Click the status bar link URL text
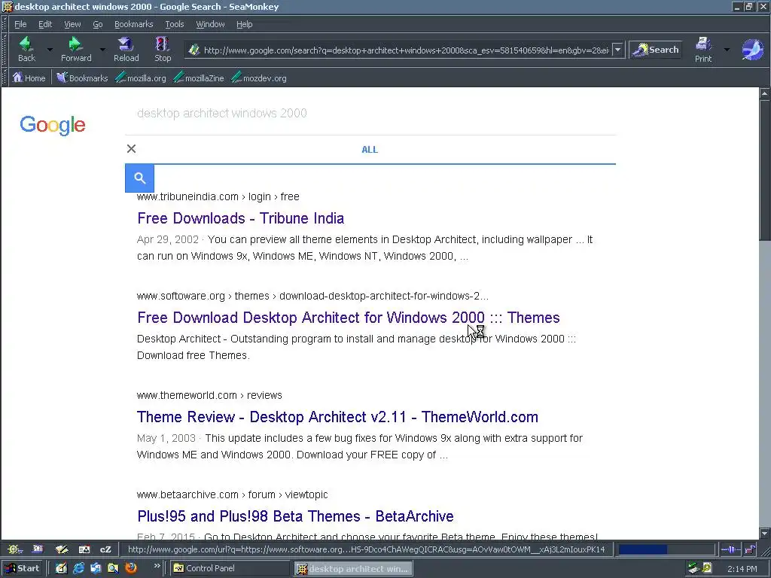This screenshot has width=771, height=578. pos(367,549)
